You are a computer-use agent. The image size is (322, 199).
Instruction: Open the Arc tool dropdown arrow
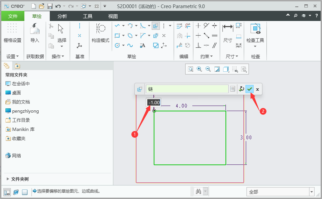(136, 26)
